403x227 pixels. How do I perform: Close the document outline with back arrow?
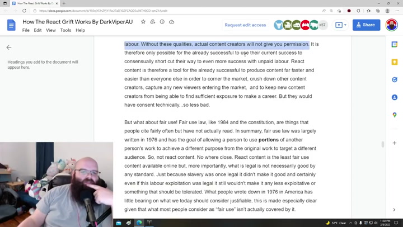tap(9, 48)
